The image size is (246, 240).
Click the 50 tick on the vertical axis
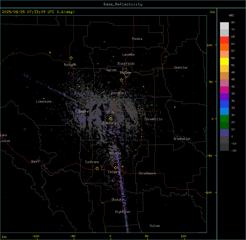click(x=211, y=82)
